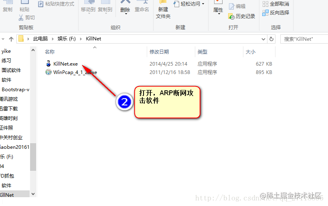Click the navigation pane scroll-down arrow
Image resolution: width=328 pixels, height=206 pixels.
(x=33, y=194)
